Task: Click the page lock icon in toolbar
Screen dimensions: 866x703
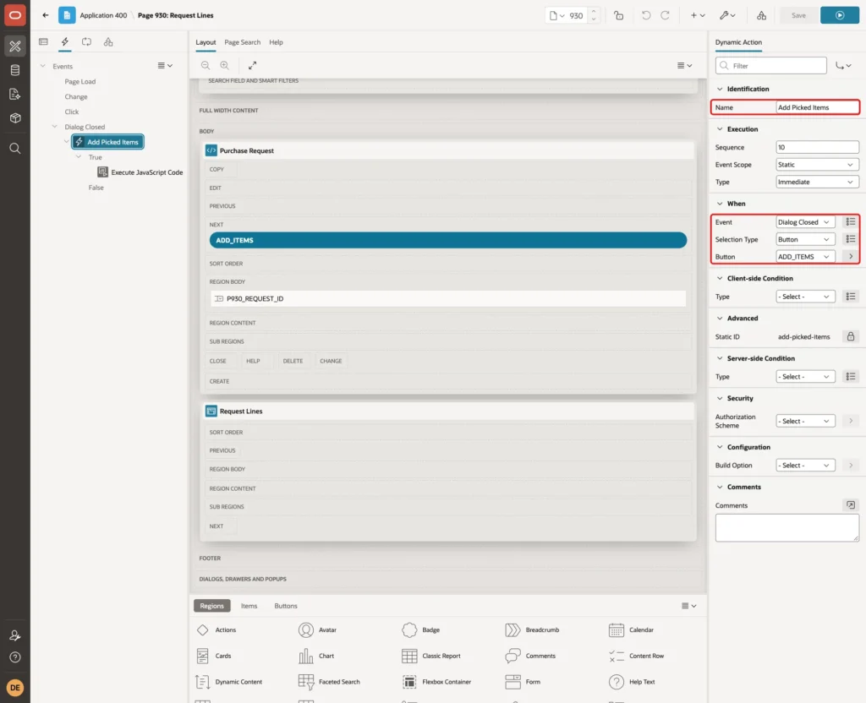Action: 618,15
